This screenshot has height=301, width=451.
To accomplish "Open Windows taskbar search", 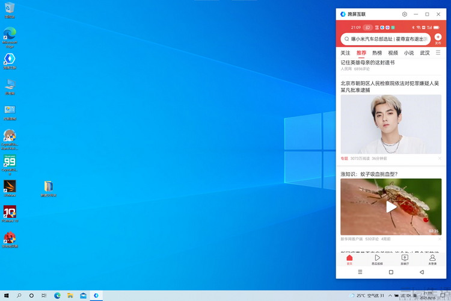I will click(x=19, y=296).
